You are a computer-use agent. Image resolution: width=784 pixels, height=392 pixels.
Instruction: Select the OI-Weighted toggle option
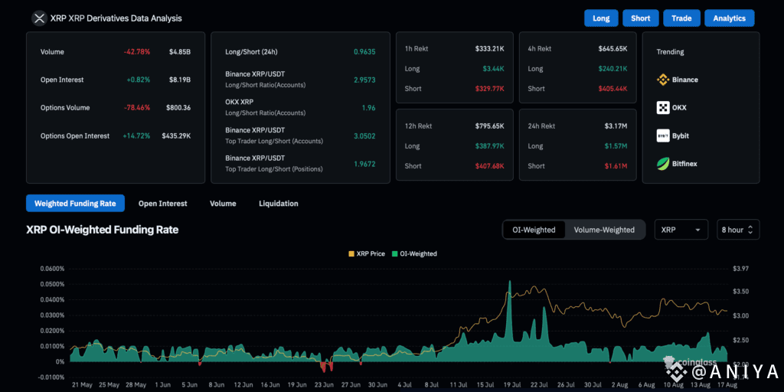tap(534, 230)
